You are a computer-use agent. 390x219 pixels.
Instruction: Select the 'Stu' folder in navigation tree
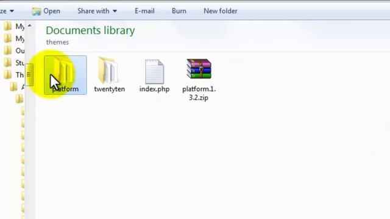(14, 63)
